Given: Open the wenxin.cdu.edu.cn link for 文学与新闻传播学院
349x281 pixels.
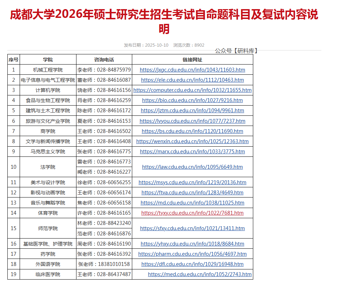Looking at the screenshot, I should [x=192, y=141].
